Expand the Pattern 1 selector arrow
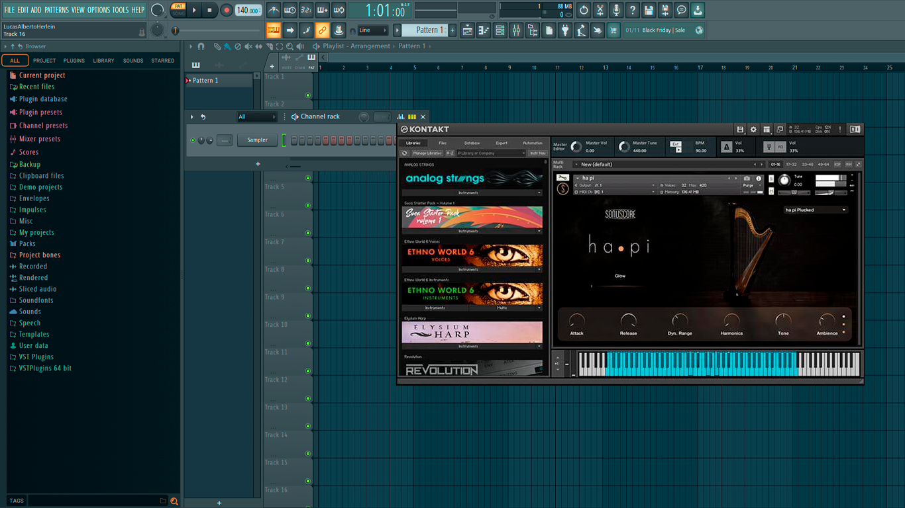905x508 pixels. point(398,30)
